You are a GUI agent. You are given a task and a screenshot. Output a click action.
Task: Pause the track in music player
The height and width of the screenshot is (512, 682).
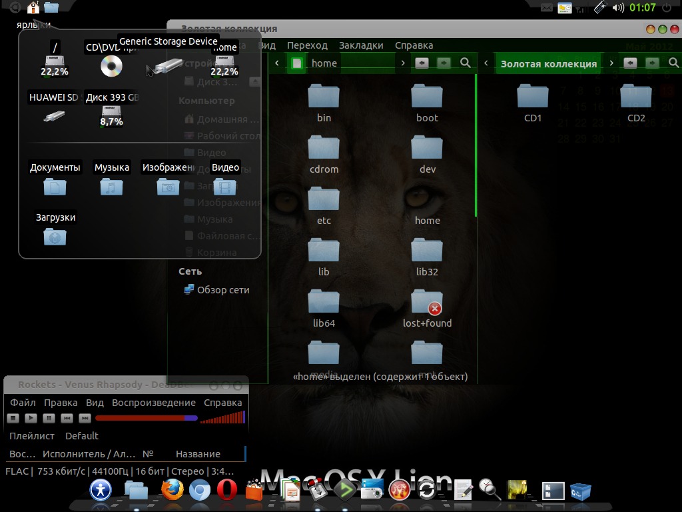pyautogui.click(x=49, y=419)
